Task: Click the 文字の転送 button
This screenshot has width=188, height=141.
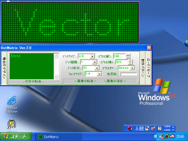Action: pos(33,81)
